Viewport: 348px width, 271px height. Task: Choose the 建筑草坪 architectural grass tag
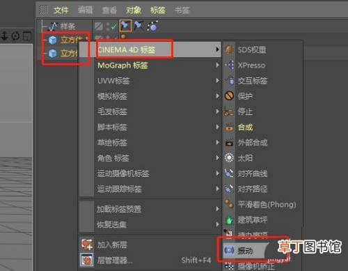point(253,219)
